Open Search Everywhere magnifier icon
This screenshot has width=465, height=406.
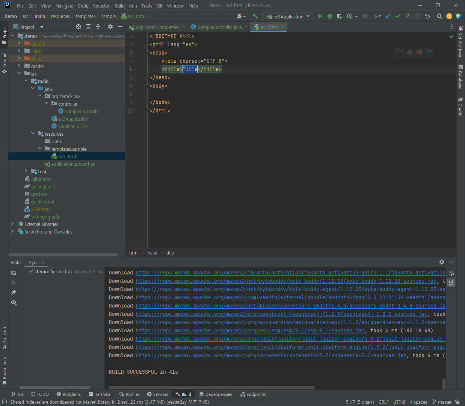439,16
